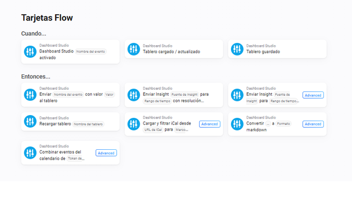
Task: Select 'Rango de tiempo...' tag on the advanced Insight card
Action: click(284, 101)
